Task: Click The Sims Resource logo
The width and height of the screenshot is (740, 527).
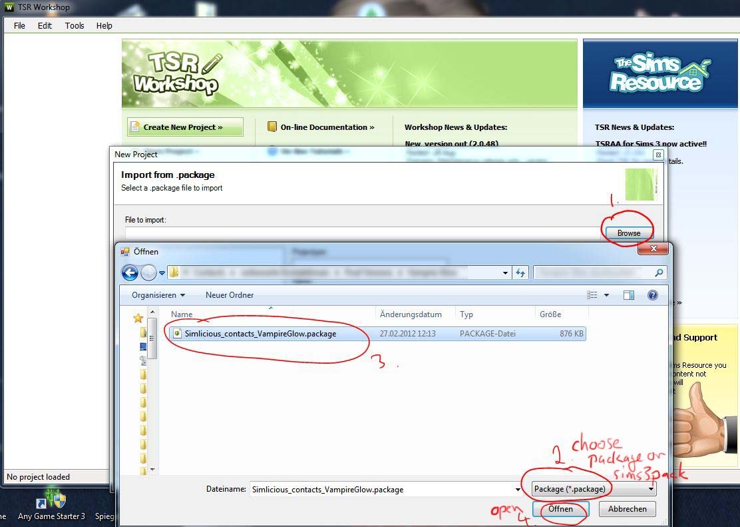Action: click(x=658, y=73)
